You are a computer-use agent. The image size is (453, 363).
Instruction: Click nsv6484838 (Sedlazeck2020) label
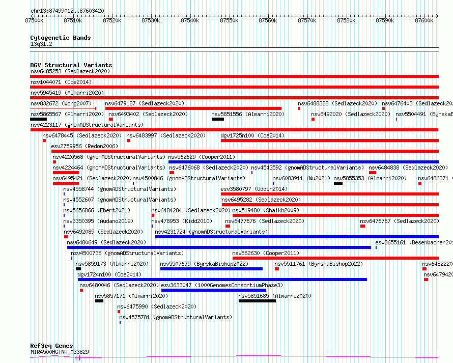(x=408, y=167)
